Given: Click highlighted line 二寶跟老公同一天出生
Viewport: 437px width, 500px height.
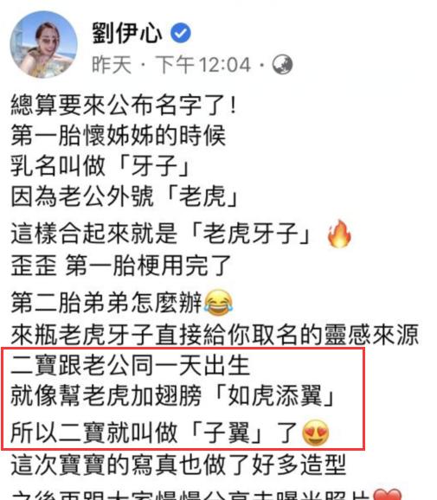Looking at the screenshot, I should click(x=130, y=365).
